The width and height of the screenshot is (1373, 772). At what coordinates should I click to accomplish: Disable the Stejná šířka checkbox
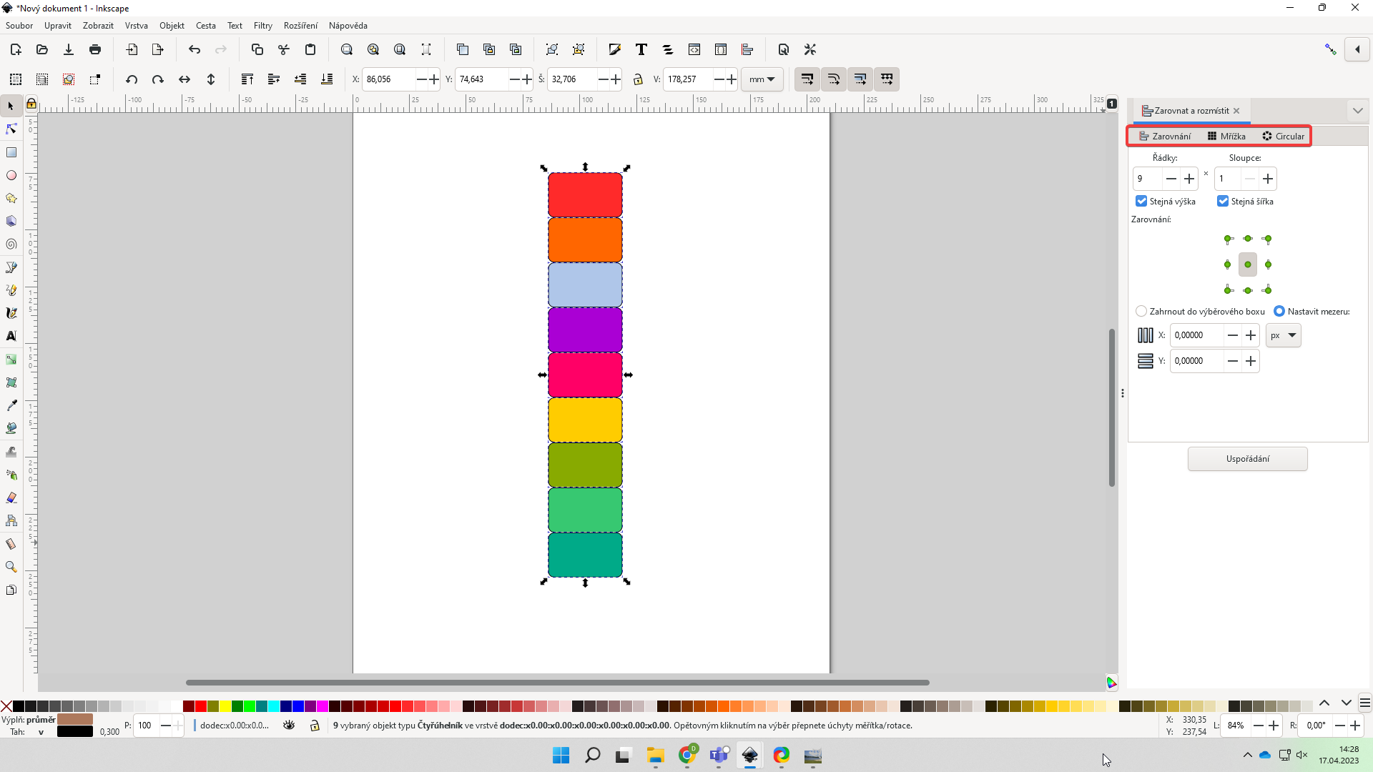1223,201
